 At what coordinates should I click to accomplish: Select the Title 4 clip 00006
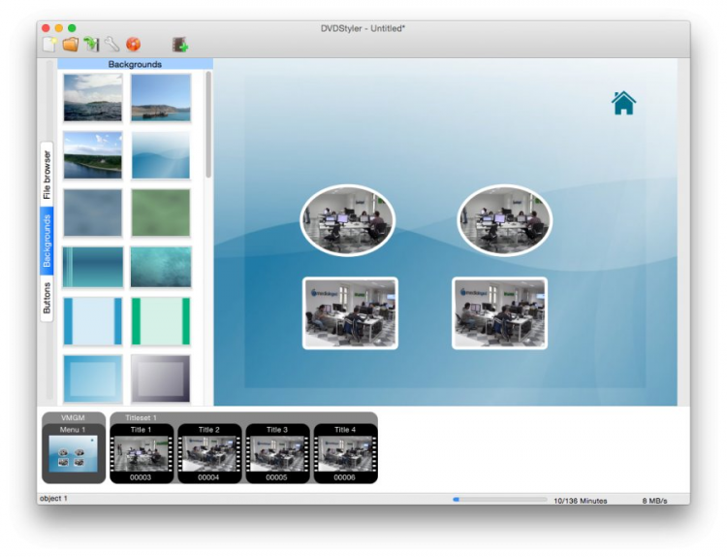tap(345, 453)
